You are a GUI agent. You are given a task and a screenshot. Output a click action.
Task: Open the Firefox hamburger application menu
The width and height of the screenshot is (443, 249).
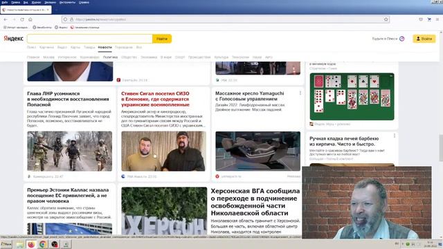(x=437, y=19)
